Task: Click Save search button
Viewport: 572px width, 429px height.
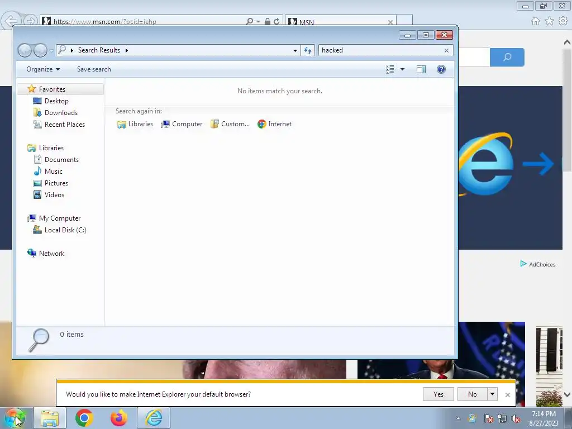Action: click(94, 69)
